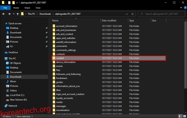Expand the ribbon with the chevron
Image resolution: width=187 pixels, height=118 pixels.
point(181,8)
